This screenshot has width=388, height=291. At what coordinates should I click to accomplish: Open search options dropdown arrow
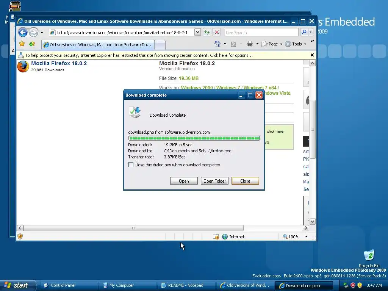[311, 32]
